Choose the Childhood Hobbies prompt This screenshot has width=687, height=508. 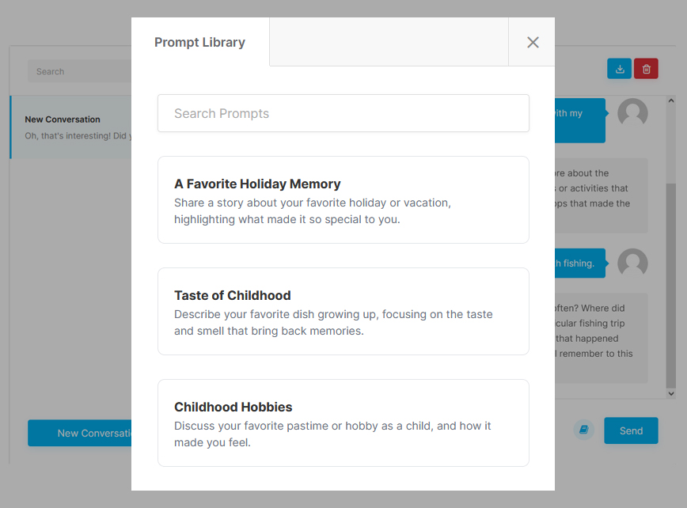coord(343,423)
